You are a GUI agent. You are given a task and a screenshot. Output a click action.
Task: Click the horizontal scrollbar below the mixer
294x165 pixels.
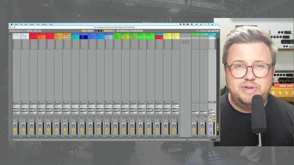coord(99,139)
